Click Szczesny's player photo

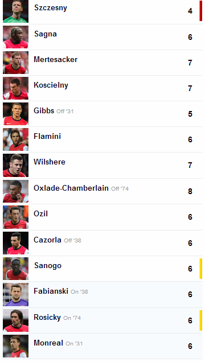[x=15, y=11]
